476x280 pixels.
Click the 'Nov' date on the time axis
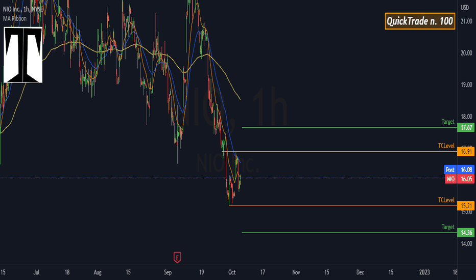click(x=296, y=272)
